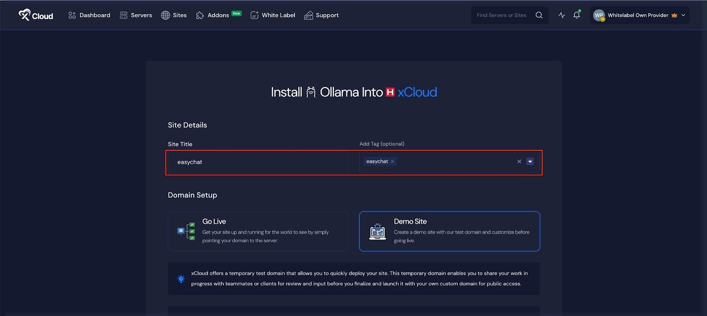Open the notifications bell
This screenshot has height=316, width=707.
[x=577, y=15]
